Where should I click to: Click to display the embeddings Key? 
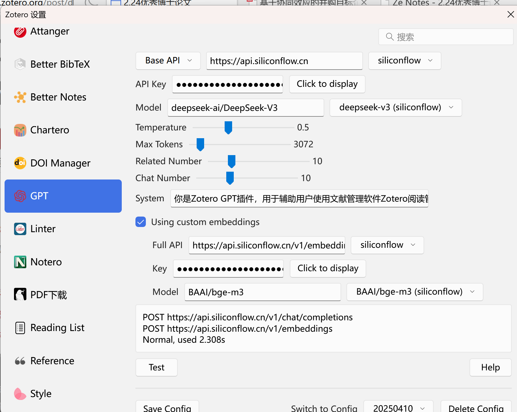[x=328, y=269]
